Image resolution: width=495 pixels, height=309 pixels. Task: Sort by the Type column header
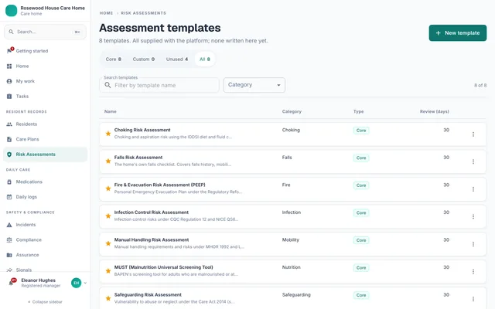358,111
